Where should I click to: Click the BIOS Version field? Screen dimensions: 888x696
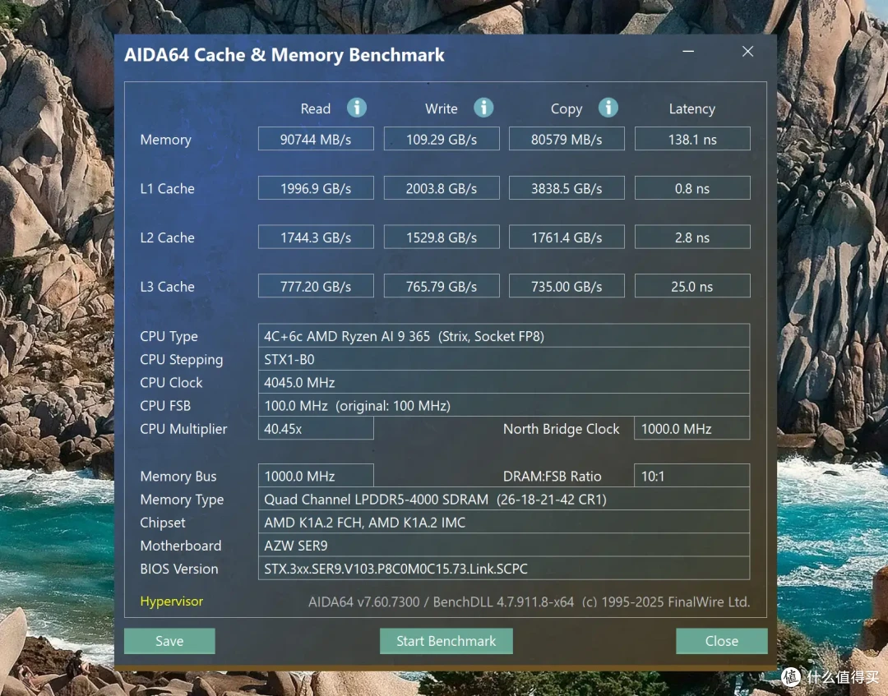click(x=504, y=569)
